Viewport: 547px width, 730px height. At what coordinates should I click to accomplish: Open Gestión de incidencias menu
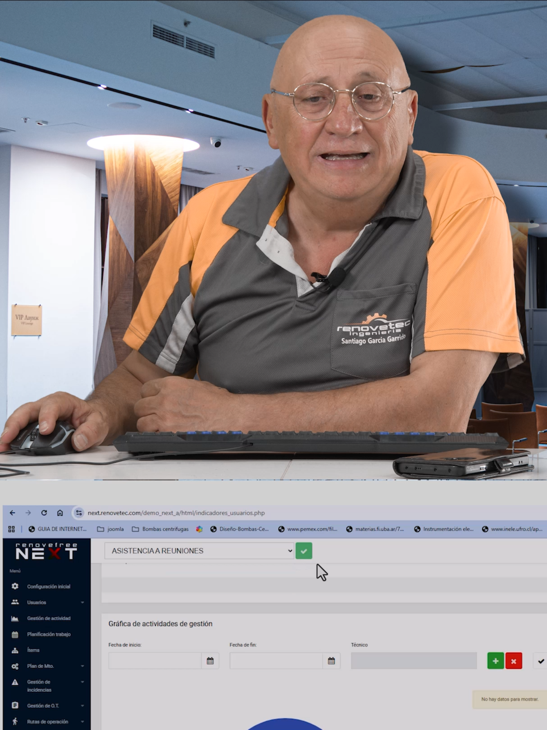(x=39, y=686)
